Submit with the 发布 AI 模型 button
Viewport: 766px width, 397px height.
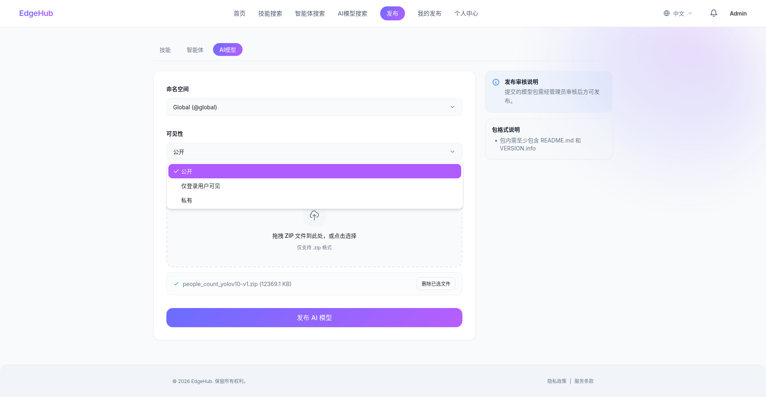tap(314, 318)
